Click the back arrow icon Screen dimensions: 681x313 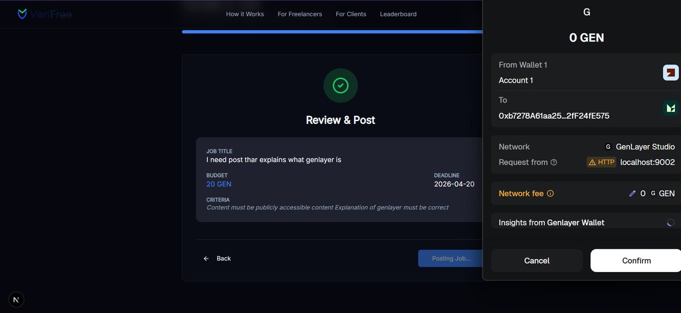pos(207,258)
